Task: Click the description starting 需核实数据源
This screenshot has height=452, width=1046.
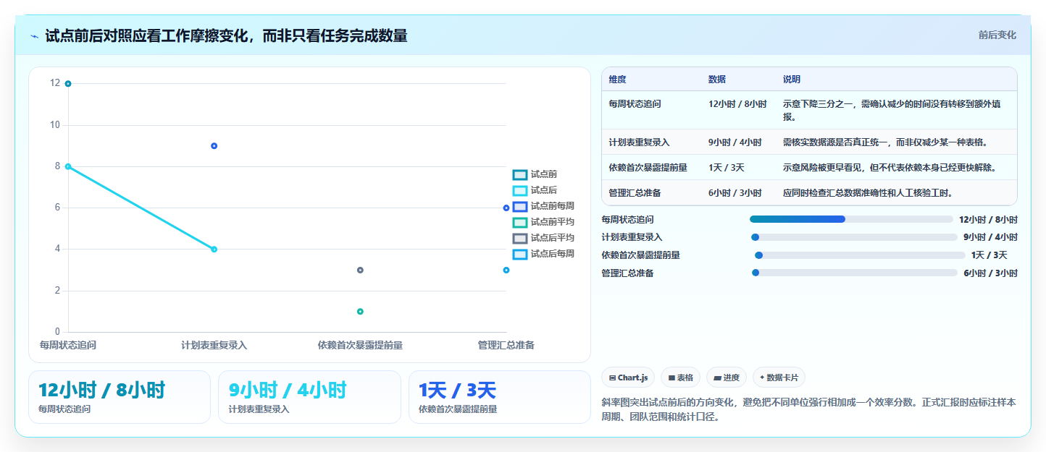Action: point(885,142)
